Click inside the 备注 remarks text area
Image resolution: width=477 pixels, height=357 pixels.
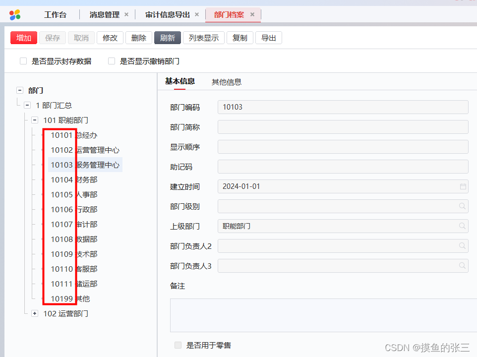(x=317, y=315)
